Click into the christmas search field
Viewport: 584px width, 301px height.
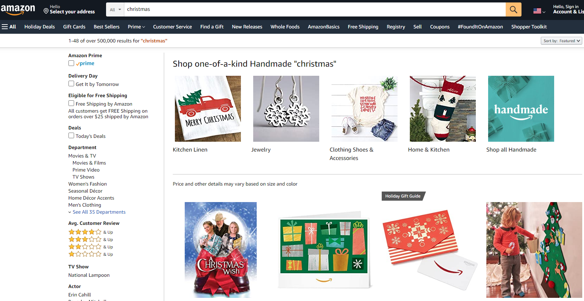315,9
